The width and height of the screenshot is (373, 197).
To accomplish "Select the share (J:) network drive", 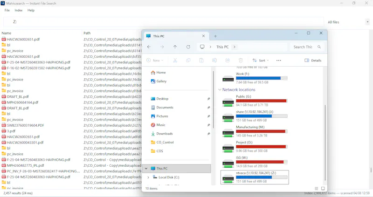I will tap(255, 116).
